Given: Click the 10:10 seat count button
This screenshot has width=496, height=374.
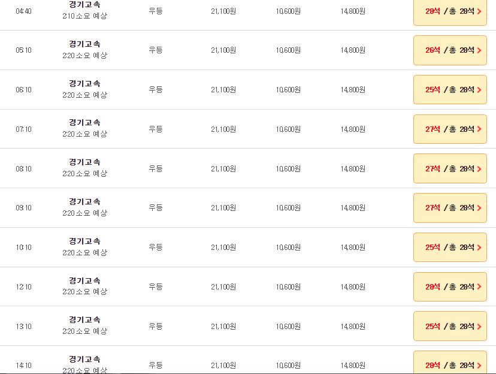Looking at the screenshot, I should (450, 247).
